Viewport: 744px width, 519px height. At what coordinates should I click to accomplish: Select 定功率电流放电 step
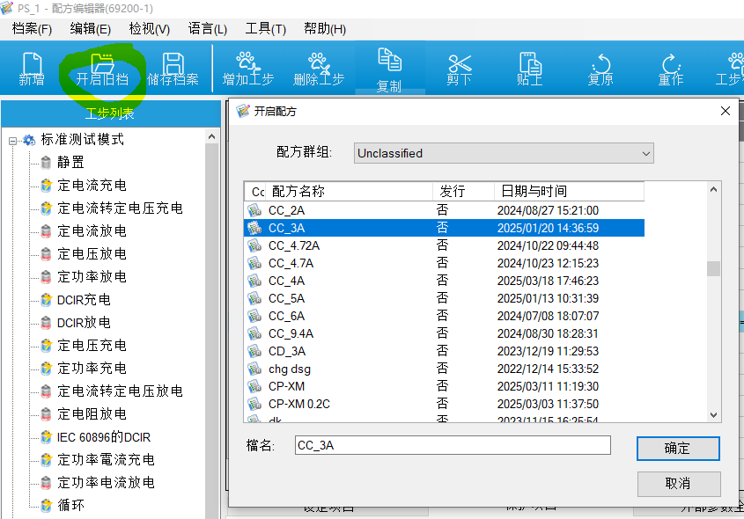[106, 483]
